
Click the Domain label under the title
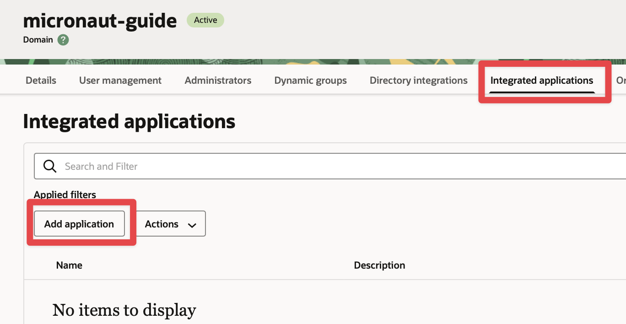tap(38, 40)
